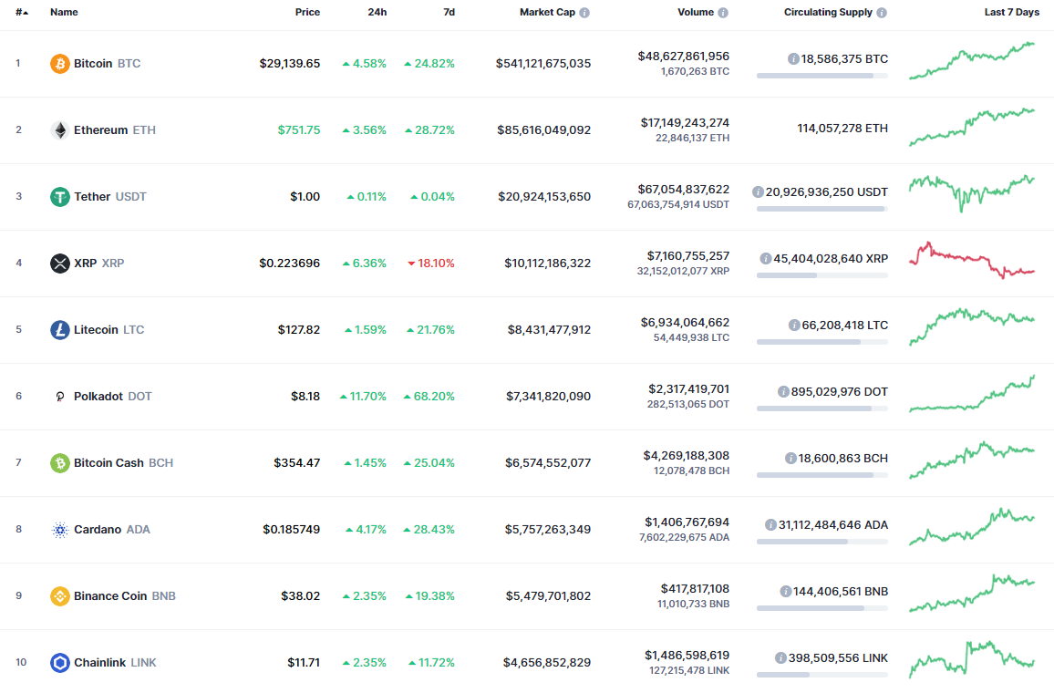The width and height of the screenshot is (1054, 693).
Task: Click the XRP coin logo
Action: [x=59, y=263]
